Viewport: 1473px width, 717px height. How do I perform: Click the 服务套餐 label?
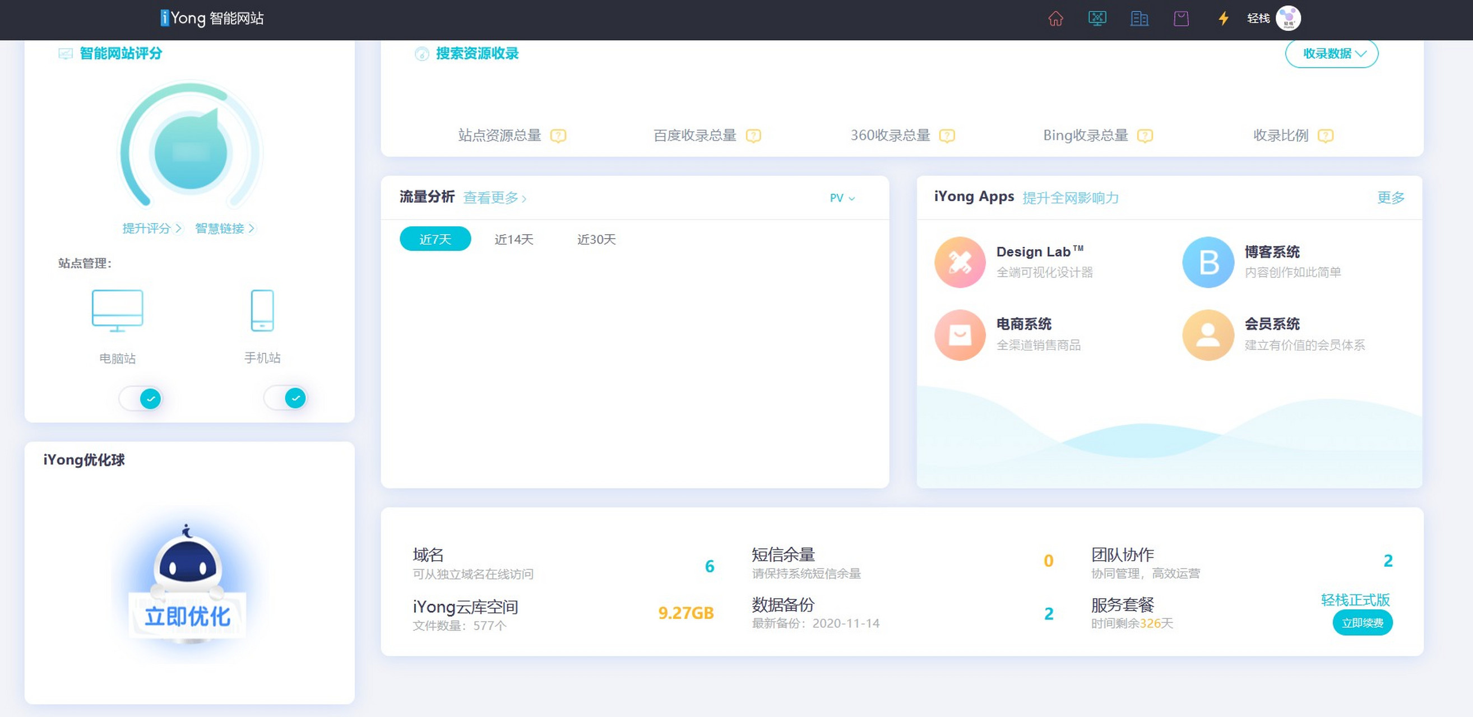pyautogui.click(x=1123, y=604)
